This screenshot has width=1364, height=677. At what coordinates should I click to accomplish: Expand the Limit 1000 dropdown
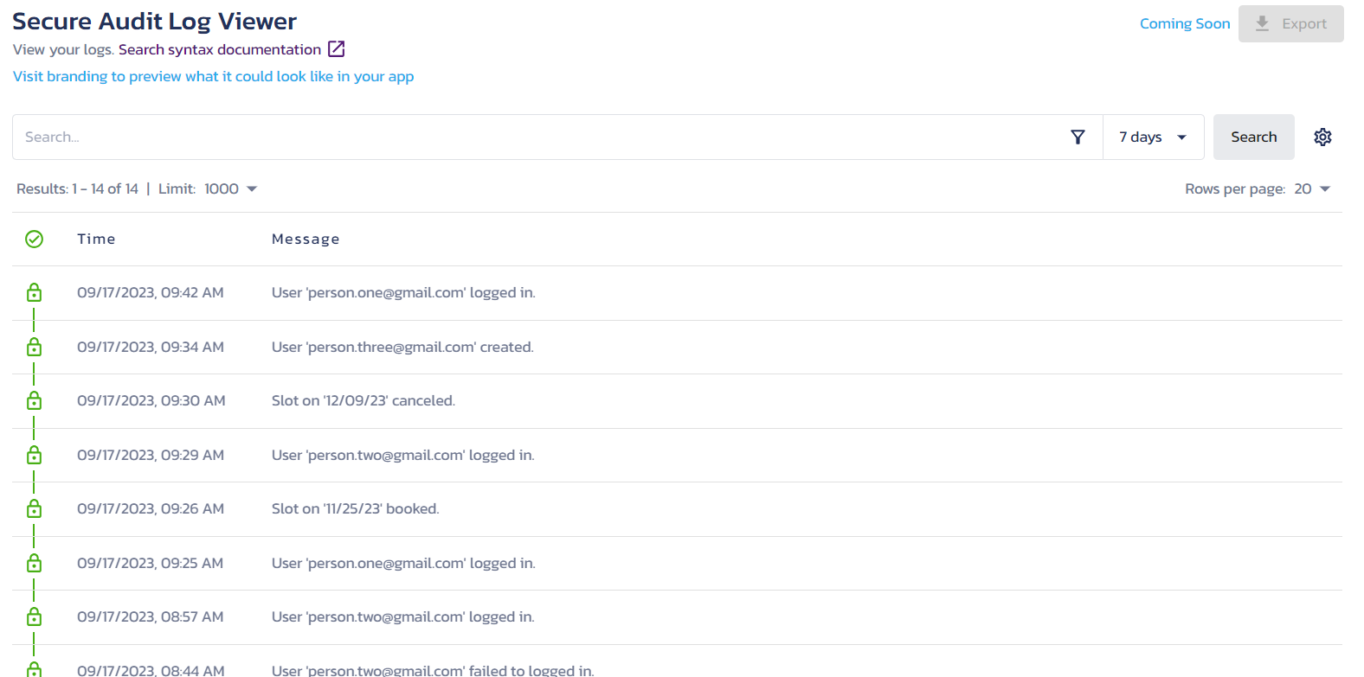(x=228, y=188)
